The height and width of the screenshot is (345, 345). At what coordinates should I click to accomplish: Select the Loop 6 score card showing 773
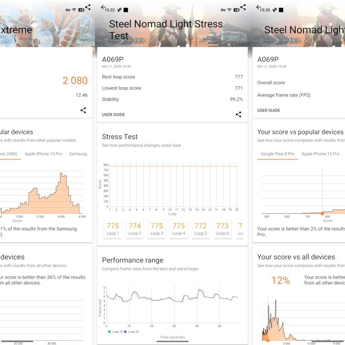coord(222,229)
